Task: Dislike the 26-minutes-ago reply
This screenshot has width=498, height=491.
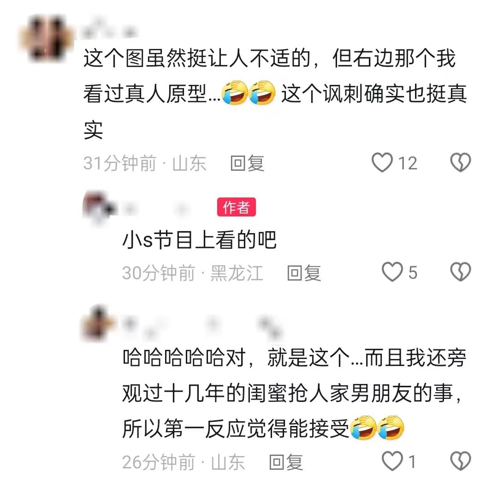Action: point(461,461)
